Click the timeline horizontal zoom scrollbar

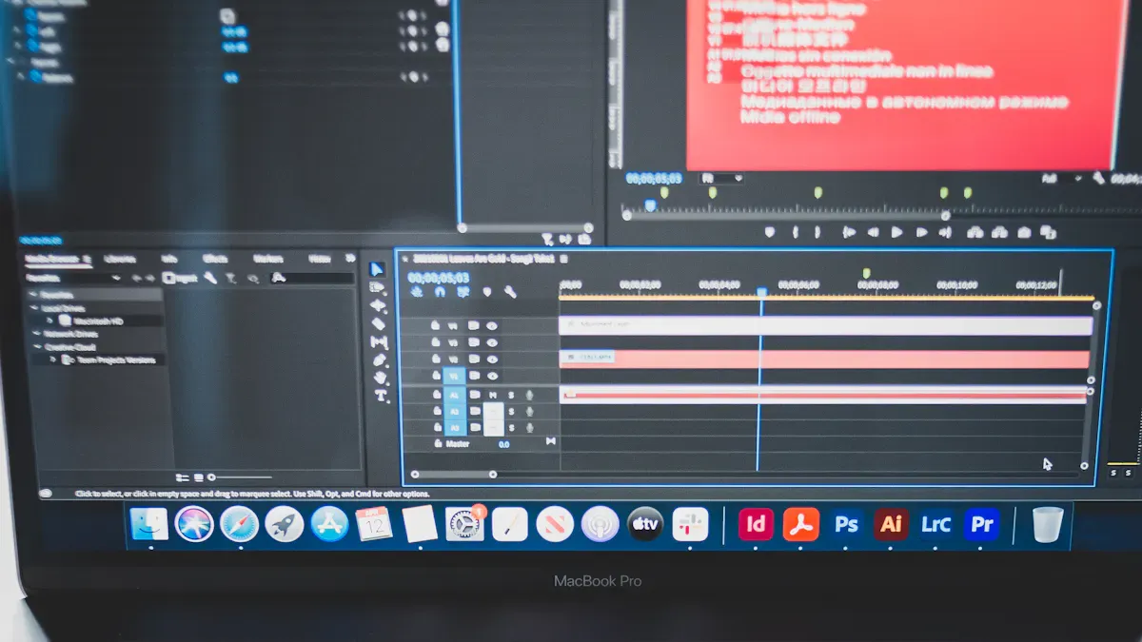[x=452, y=474]
